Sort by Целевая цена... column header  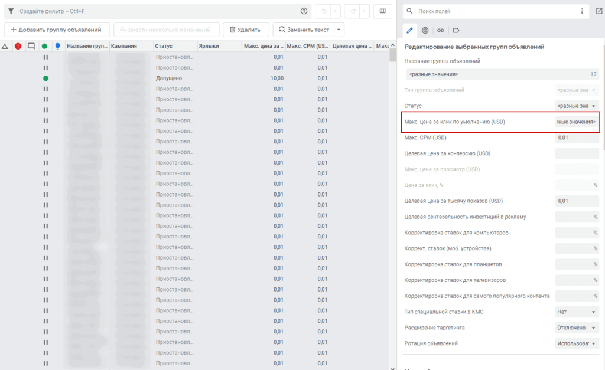(x=352, y=46)
